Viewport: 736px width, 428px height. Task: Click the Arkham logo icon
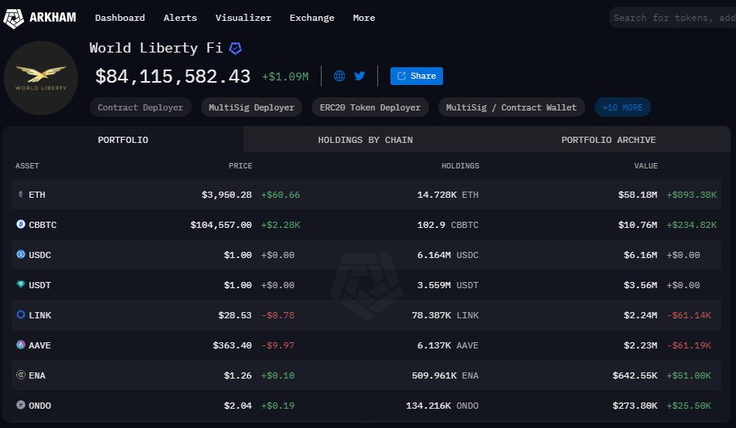click(14, 19)
